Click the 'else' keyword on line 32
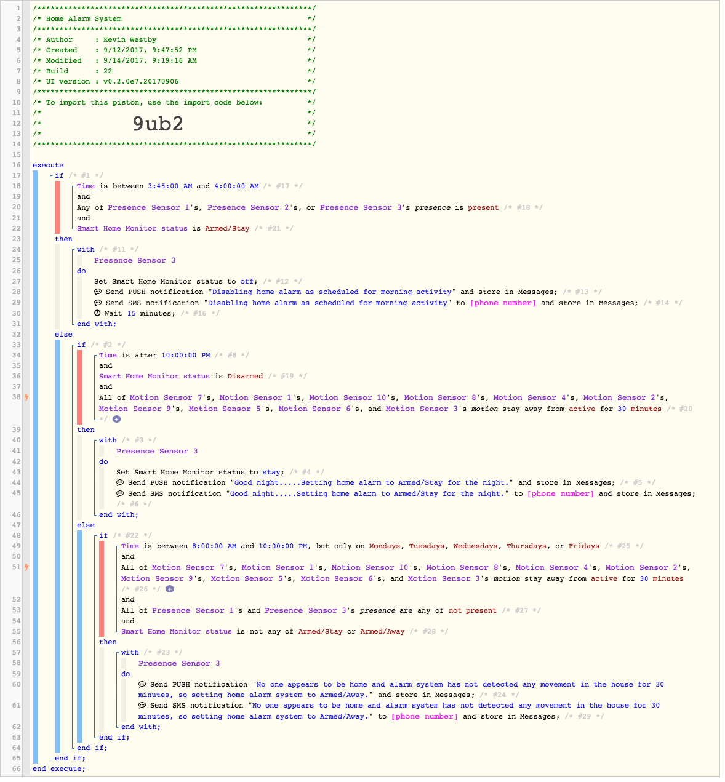Screen dimensions: 725x782 [63, 334]
